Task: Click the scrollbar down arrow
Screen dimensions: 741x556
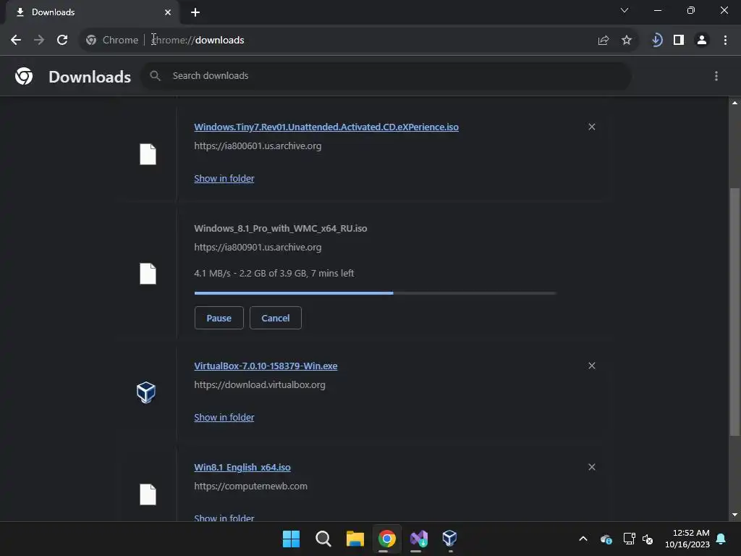Action: [x=734, y=515]
